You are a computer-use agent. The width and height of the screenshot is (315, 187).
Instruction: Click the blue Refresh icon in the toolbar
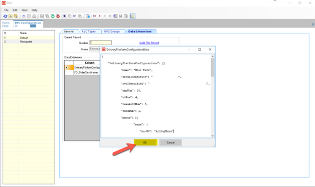coord(5,16)
